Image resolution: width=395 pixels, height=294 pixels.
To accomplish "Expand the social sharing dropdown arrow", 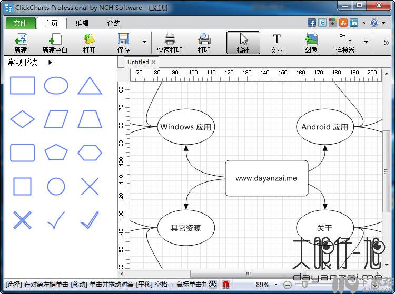I will click(x=364, y=23).
